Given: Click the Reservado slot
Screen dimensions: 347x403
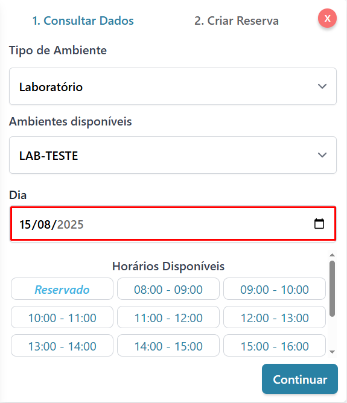Looking at the screenshot, I should (62, 289).
